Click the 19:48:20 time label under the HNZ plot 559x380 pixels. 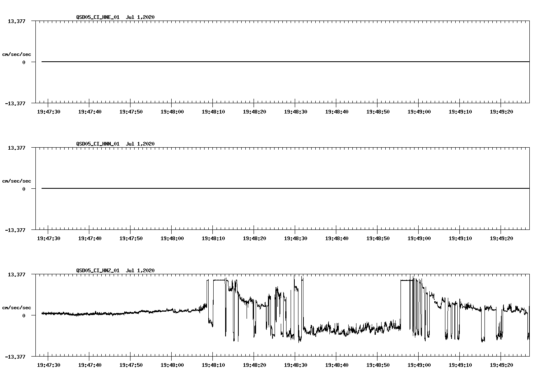(254, 365)
